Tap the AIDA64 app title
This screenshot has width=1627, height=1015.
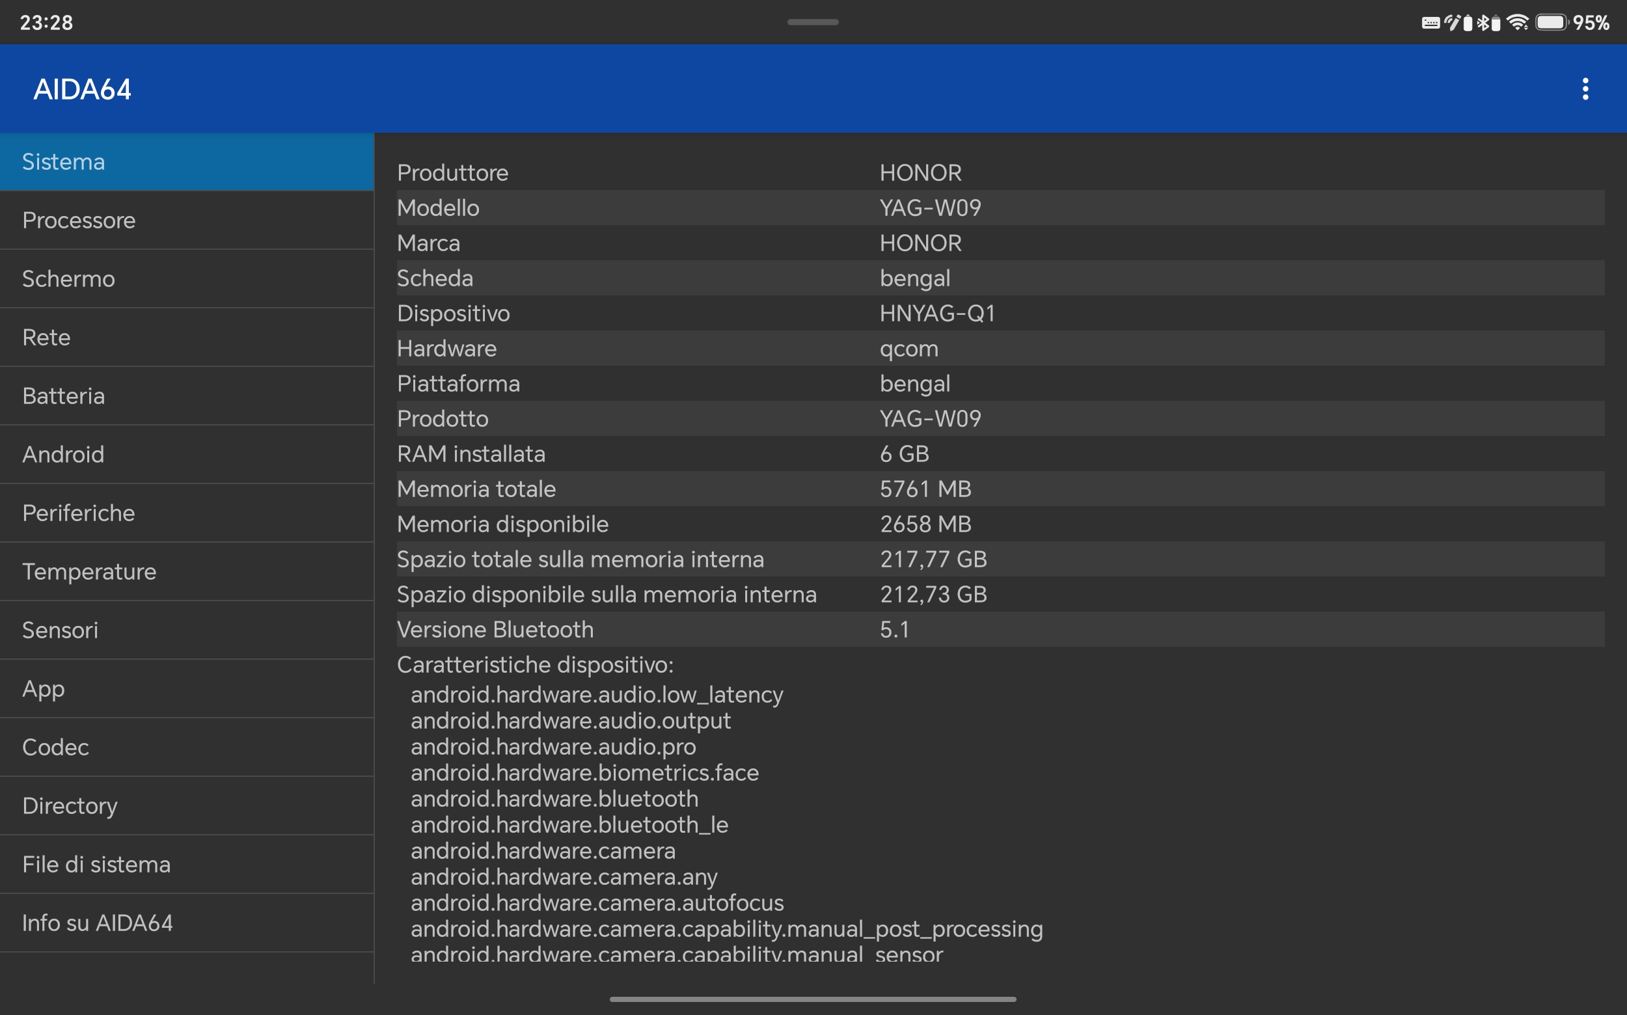tap(82, 89)
